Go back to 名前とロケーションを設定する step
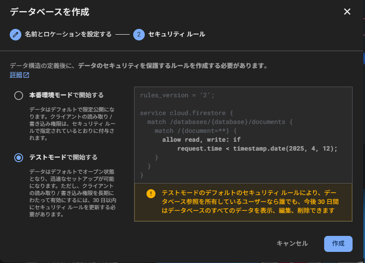The width and height of the screenshot is (365, 263). coord(68,35)
